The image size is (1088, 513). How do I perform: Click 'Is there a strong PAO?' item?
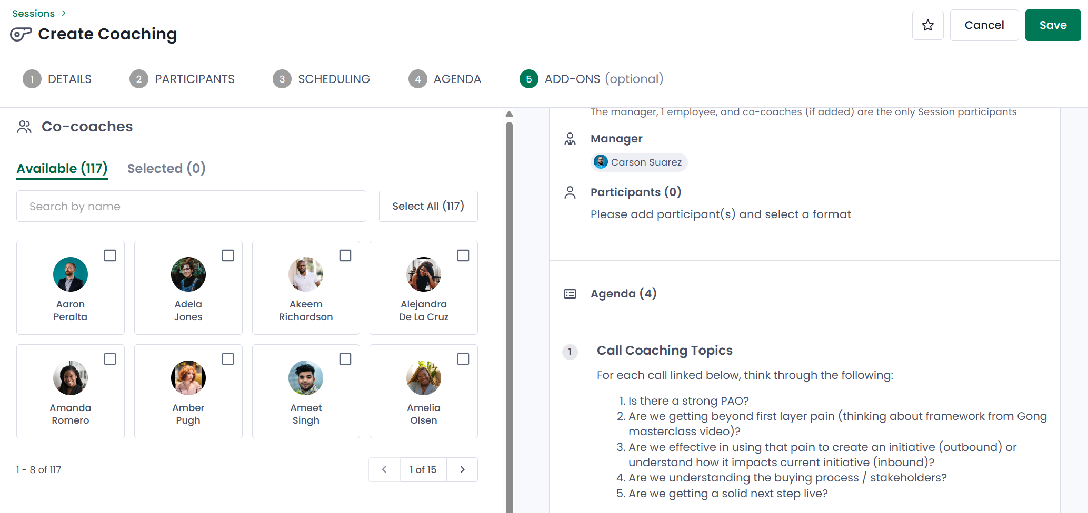coord(688,401)
